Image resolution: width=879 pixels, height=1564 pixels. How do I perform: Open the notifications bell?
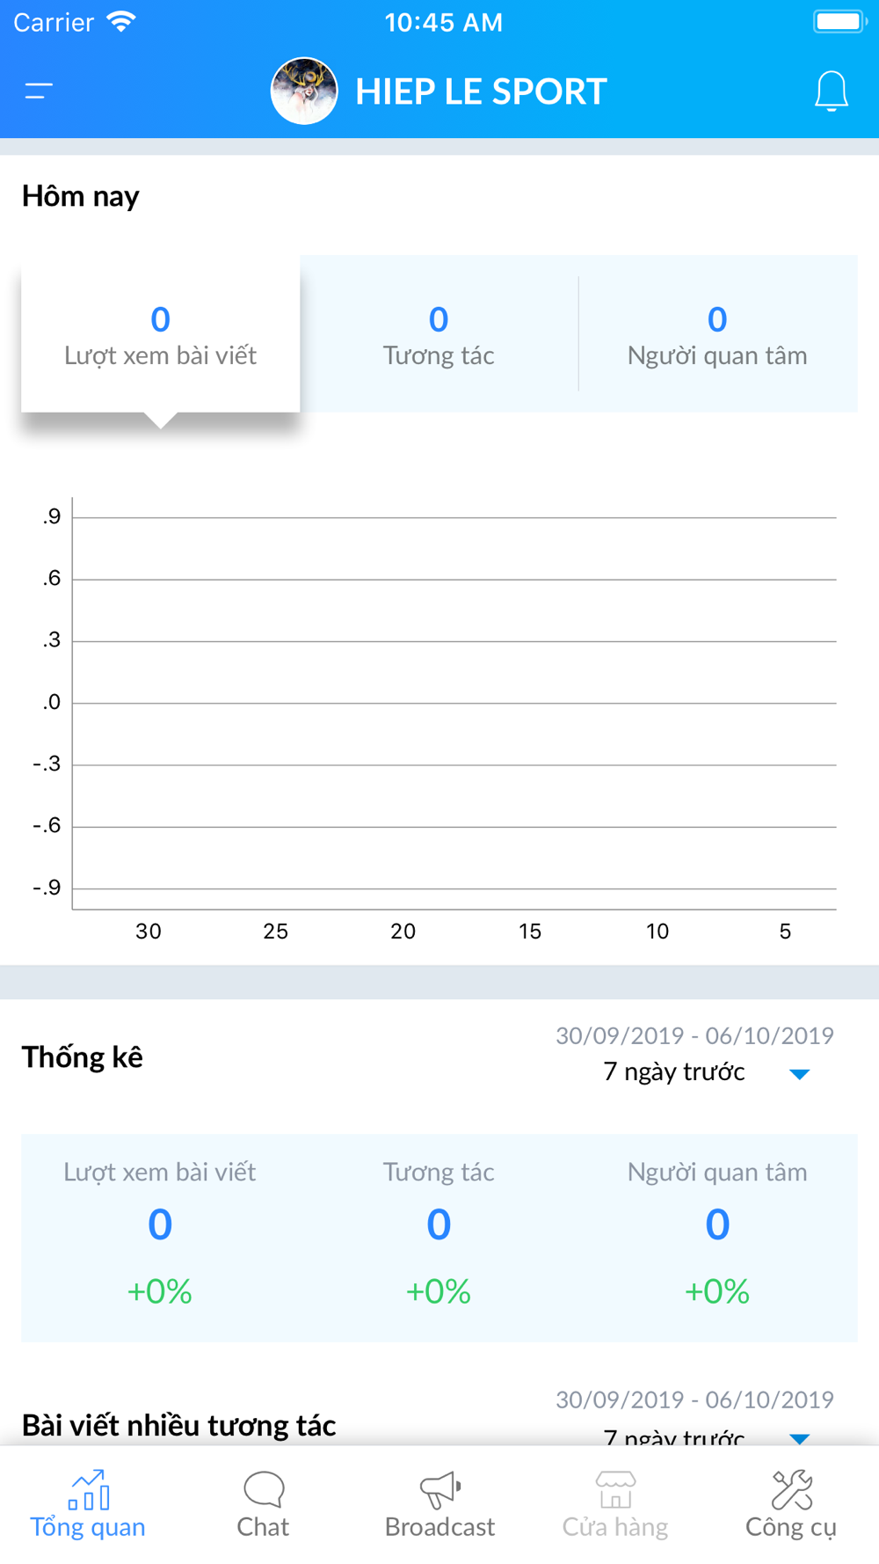point(831,91)
